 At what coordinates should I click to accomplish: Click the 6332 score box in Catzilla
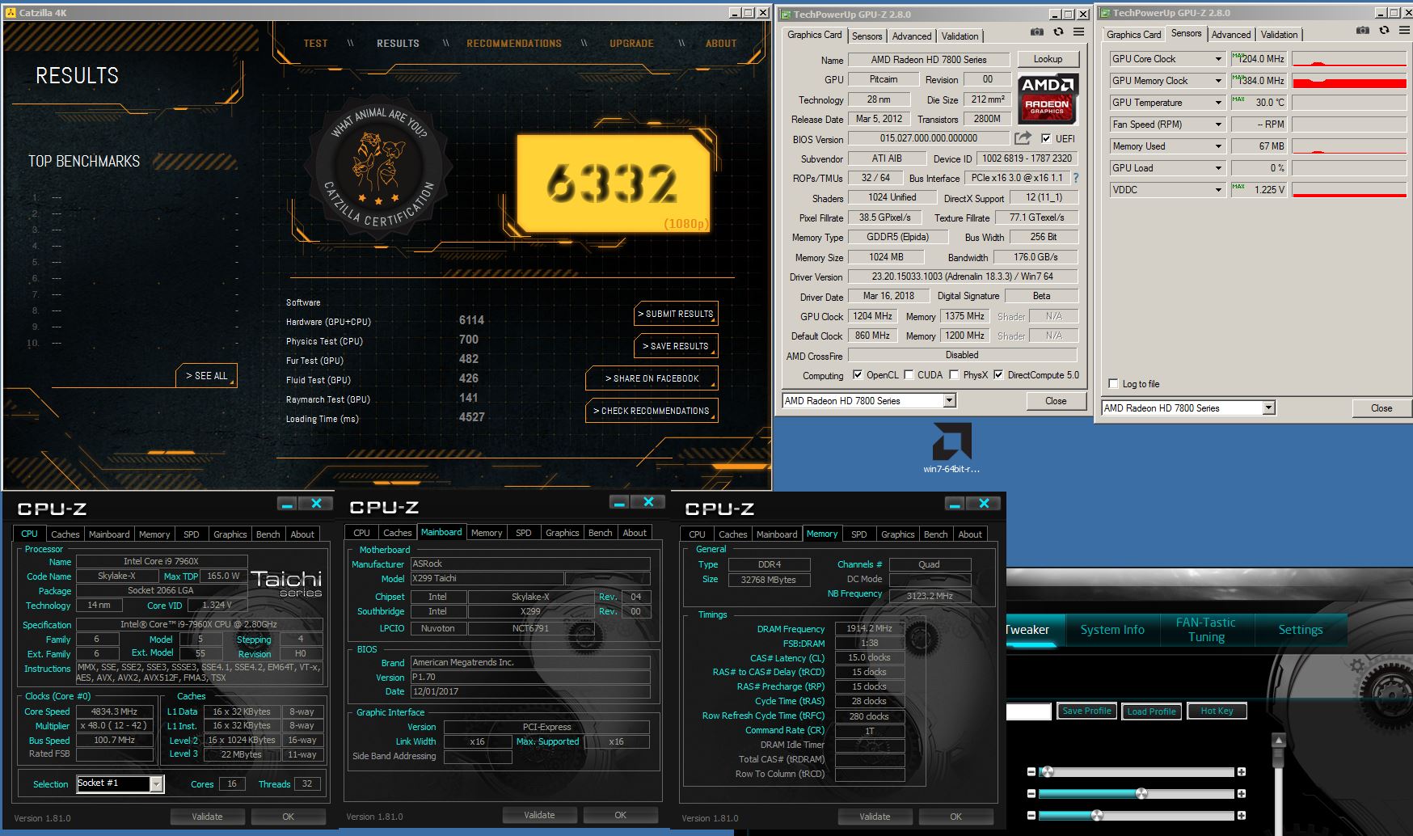[614, 184]
